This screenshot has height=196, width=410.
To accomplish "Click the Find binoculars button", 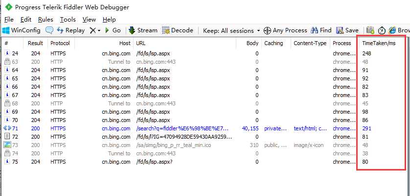I will (x=321, y=30).
